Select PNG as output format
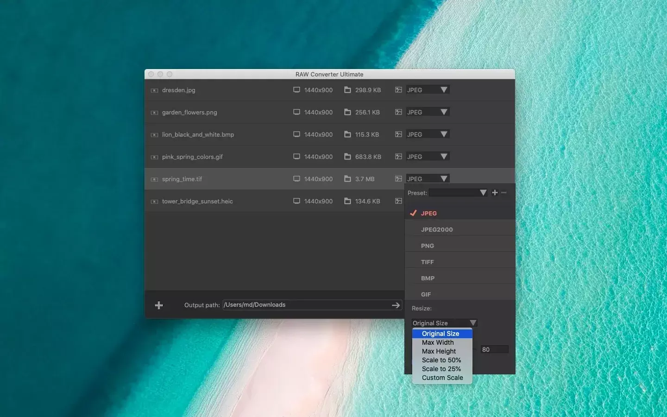Image resolution: width=667 pixels, height=417 pixels. point(428,246)
